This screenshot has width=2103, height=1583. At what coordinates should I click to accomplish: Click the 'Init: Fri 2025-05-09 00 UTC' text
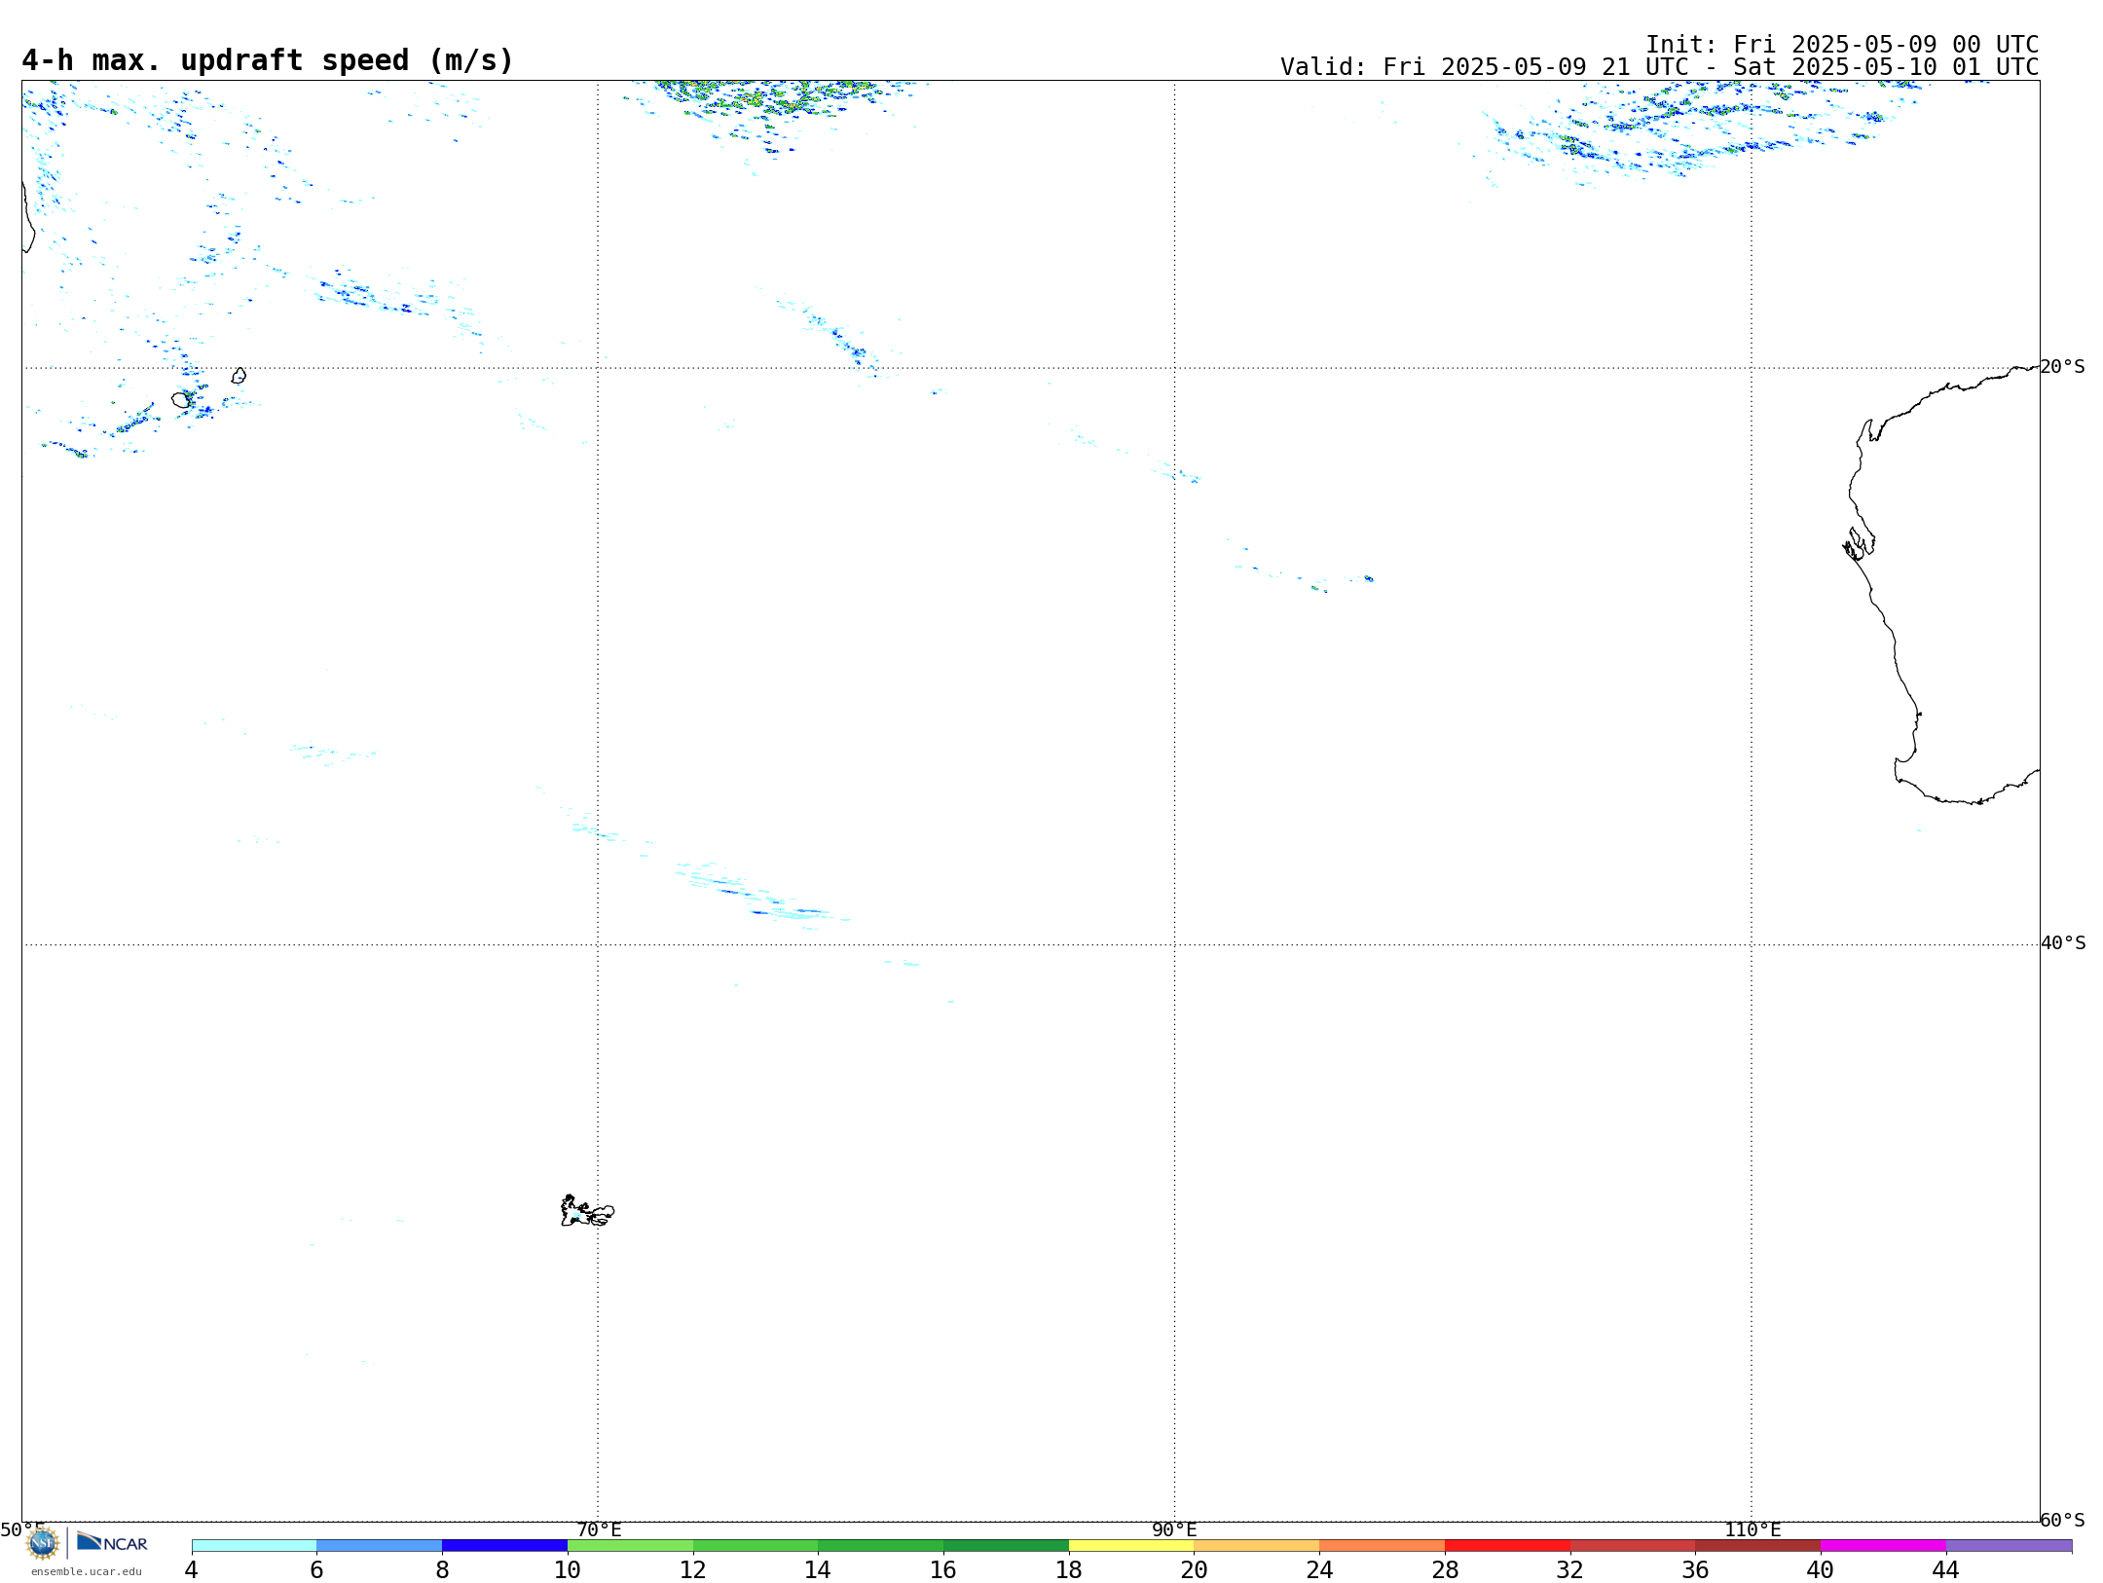point(1841,45)
